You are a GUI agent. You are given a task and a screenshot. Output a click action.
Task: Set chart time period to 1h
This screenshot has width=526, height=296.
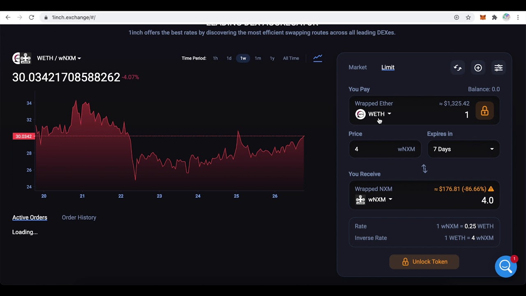click(x=215, y=58)
